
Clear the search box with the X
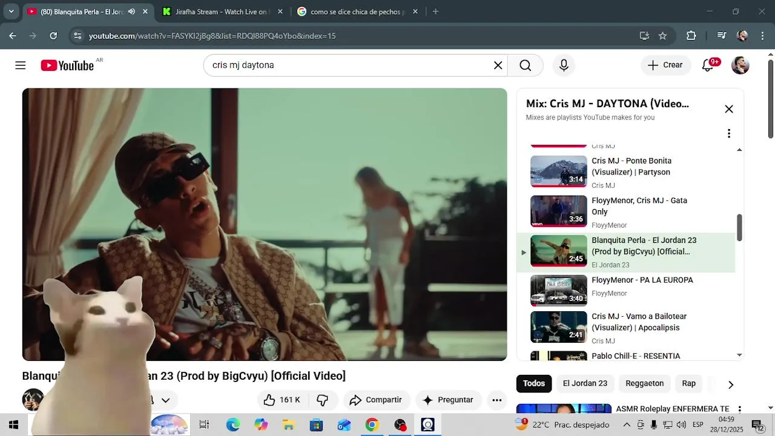click(x=498, y=65)
